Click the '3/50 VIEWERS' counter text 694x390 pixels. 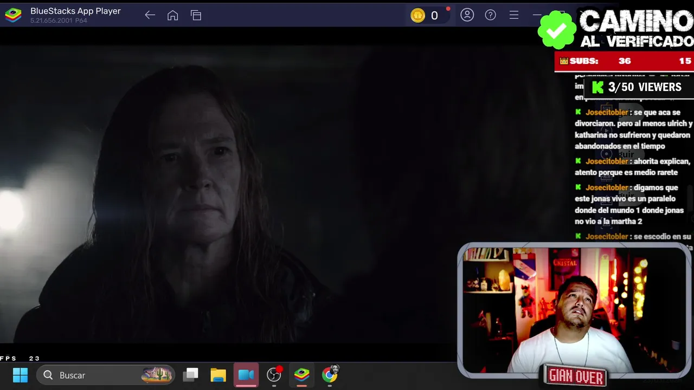645,87
